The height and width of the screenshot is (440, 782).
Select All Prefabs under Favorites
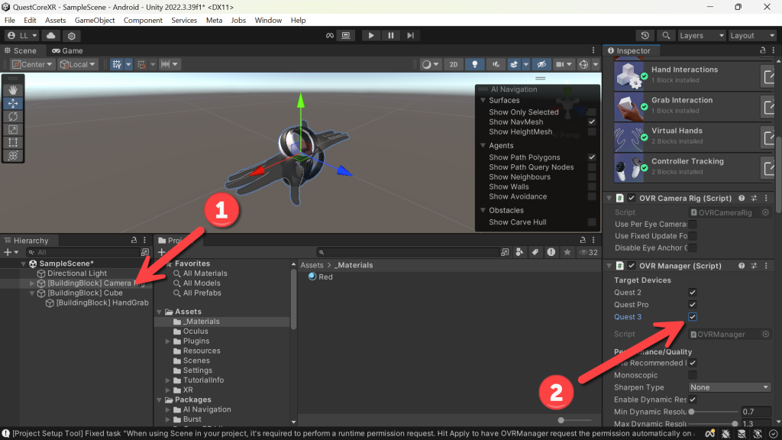[202, 293]
